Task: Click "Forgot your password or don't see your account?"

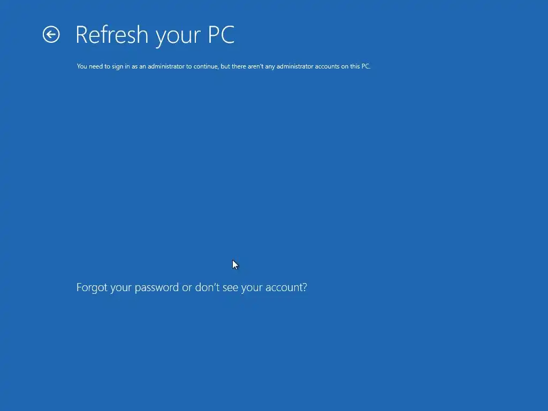Action: 192,287
